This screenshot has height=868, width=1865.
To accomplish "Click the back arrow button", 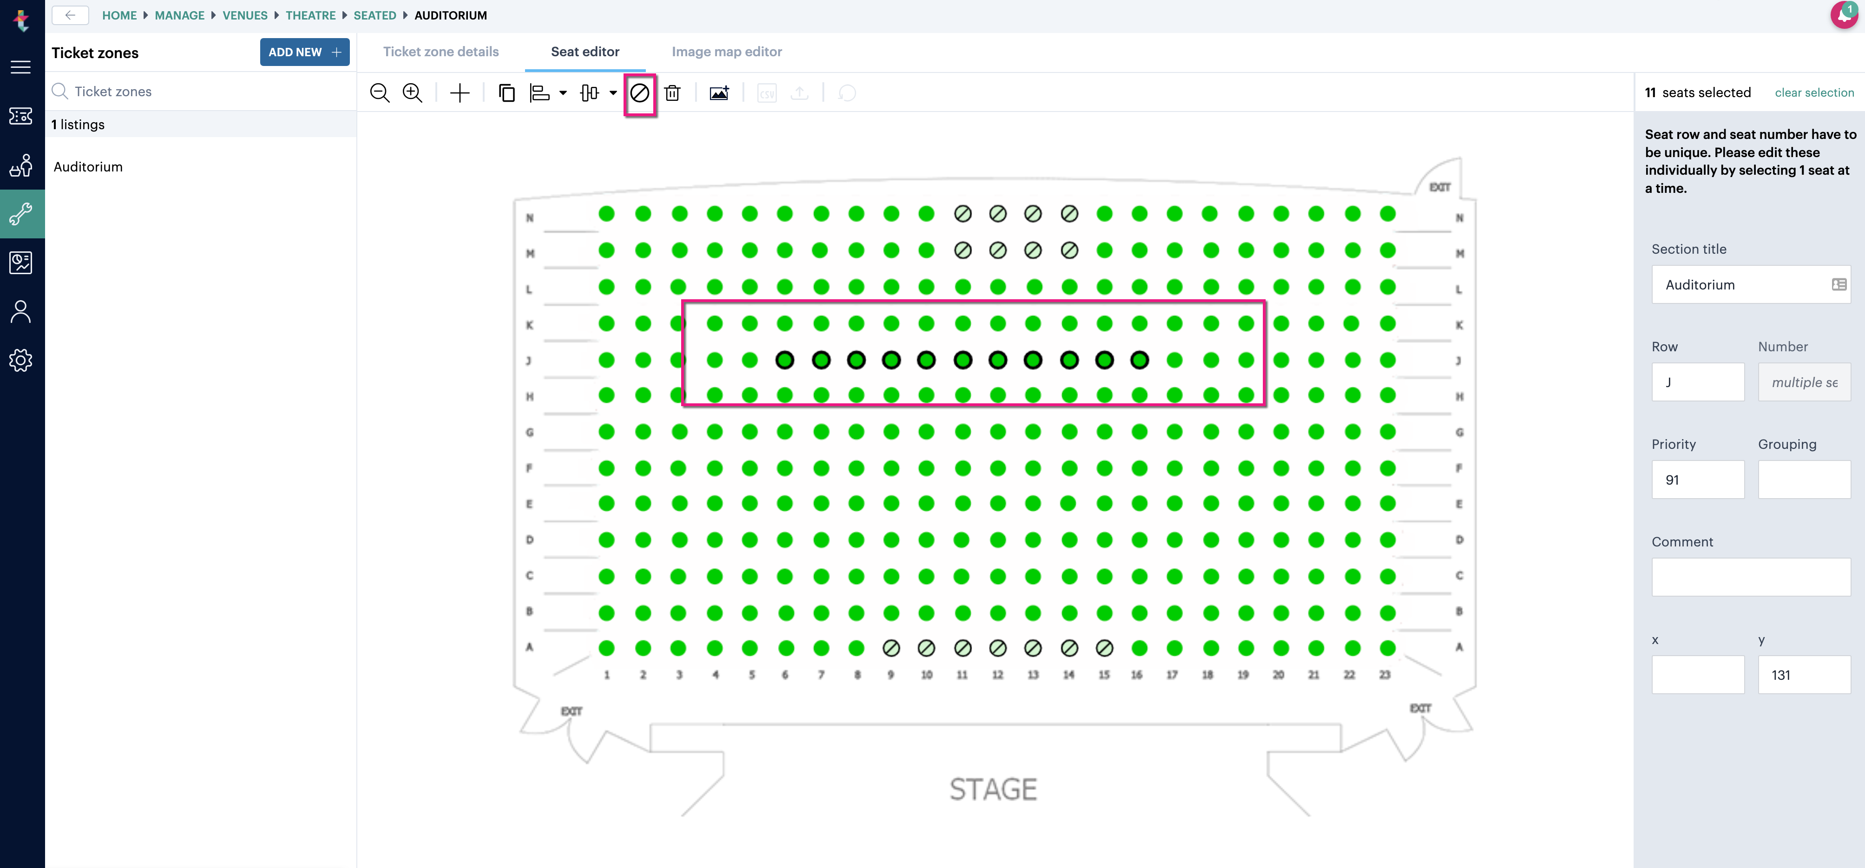I will coord(70,15).
